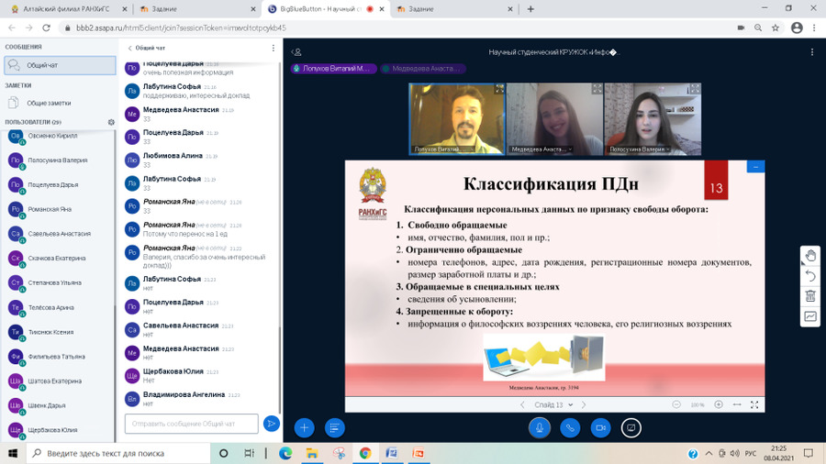The width and height of the screenshot is (826, 464).
Task: Select user Полосухина Валерия in list
Action: (x=58, y=160)
